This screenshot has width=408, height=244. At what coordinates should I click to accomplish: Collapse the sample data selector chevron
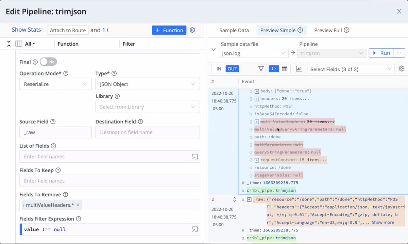tap(214, 49)
